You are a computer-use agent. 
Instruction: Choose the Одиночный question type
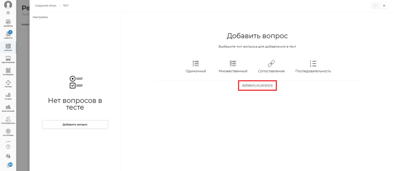click(x=196, y=67)
